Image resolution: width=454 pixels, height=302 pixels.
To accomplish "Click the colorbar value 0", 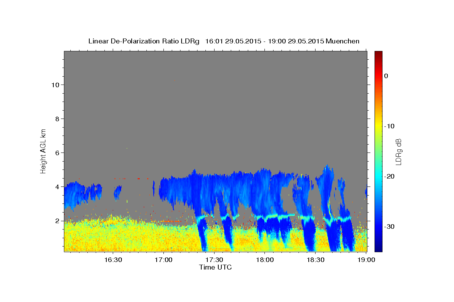I will click(x=386, y=76).
